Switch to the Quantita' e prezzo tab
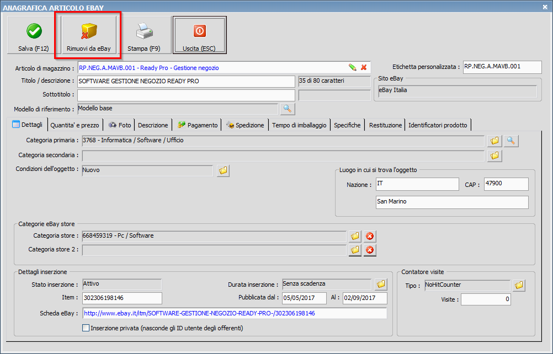The width and height of the screenshot is (553, 354). coord(75,125)
